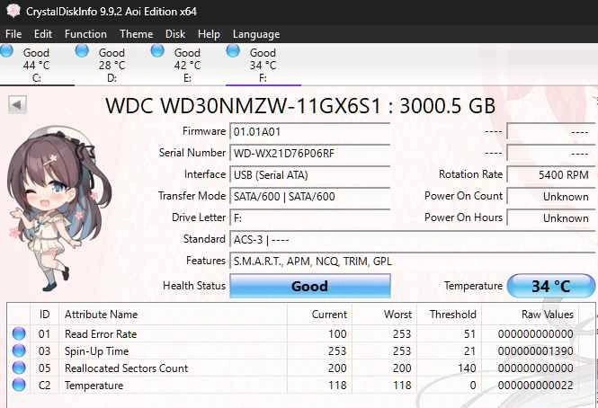Click the Worst column header
Image resolution: width=598 pixels, height=408 pixels.
(384, 315)
